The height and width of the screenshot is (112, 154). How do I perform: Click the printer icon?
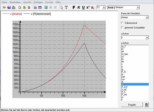pyautogui.click(x=14, y=7)
